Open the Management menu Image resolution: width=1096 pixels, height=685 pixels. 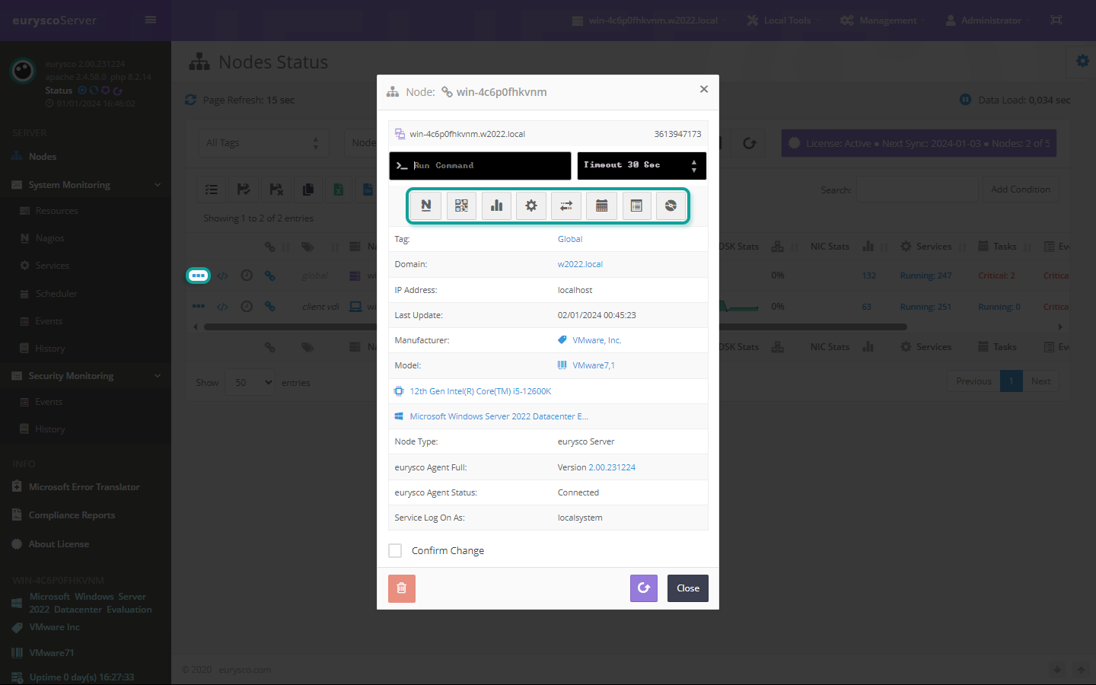883,21
